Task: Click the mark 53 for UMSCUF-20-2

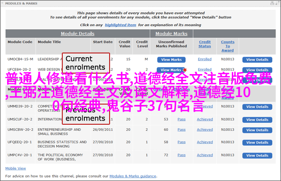Action: click(x=166, y=119)
